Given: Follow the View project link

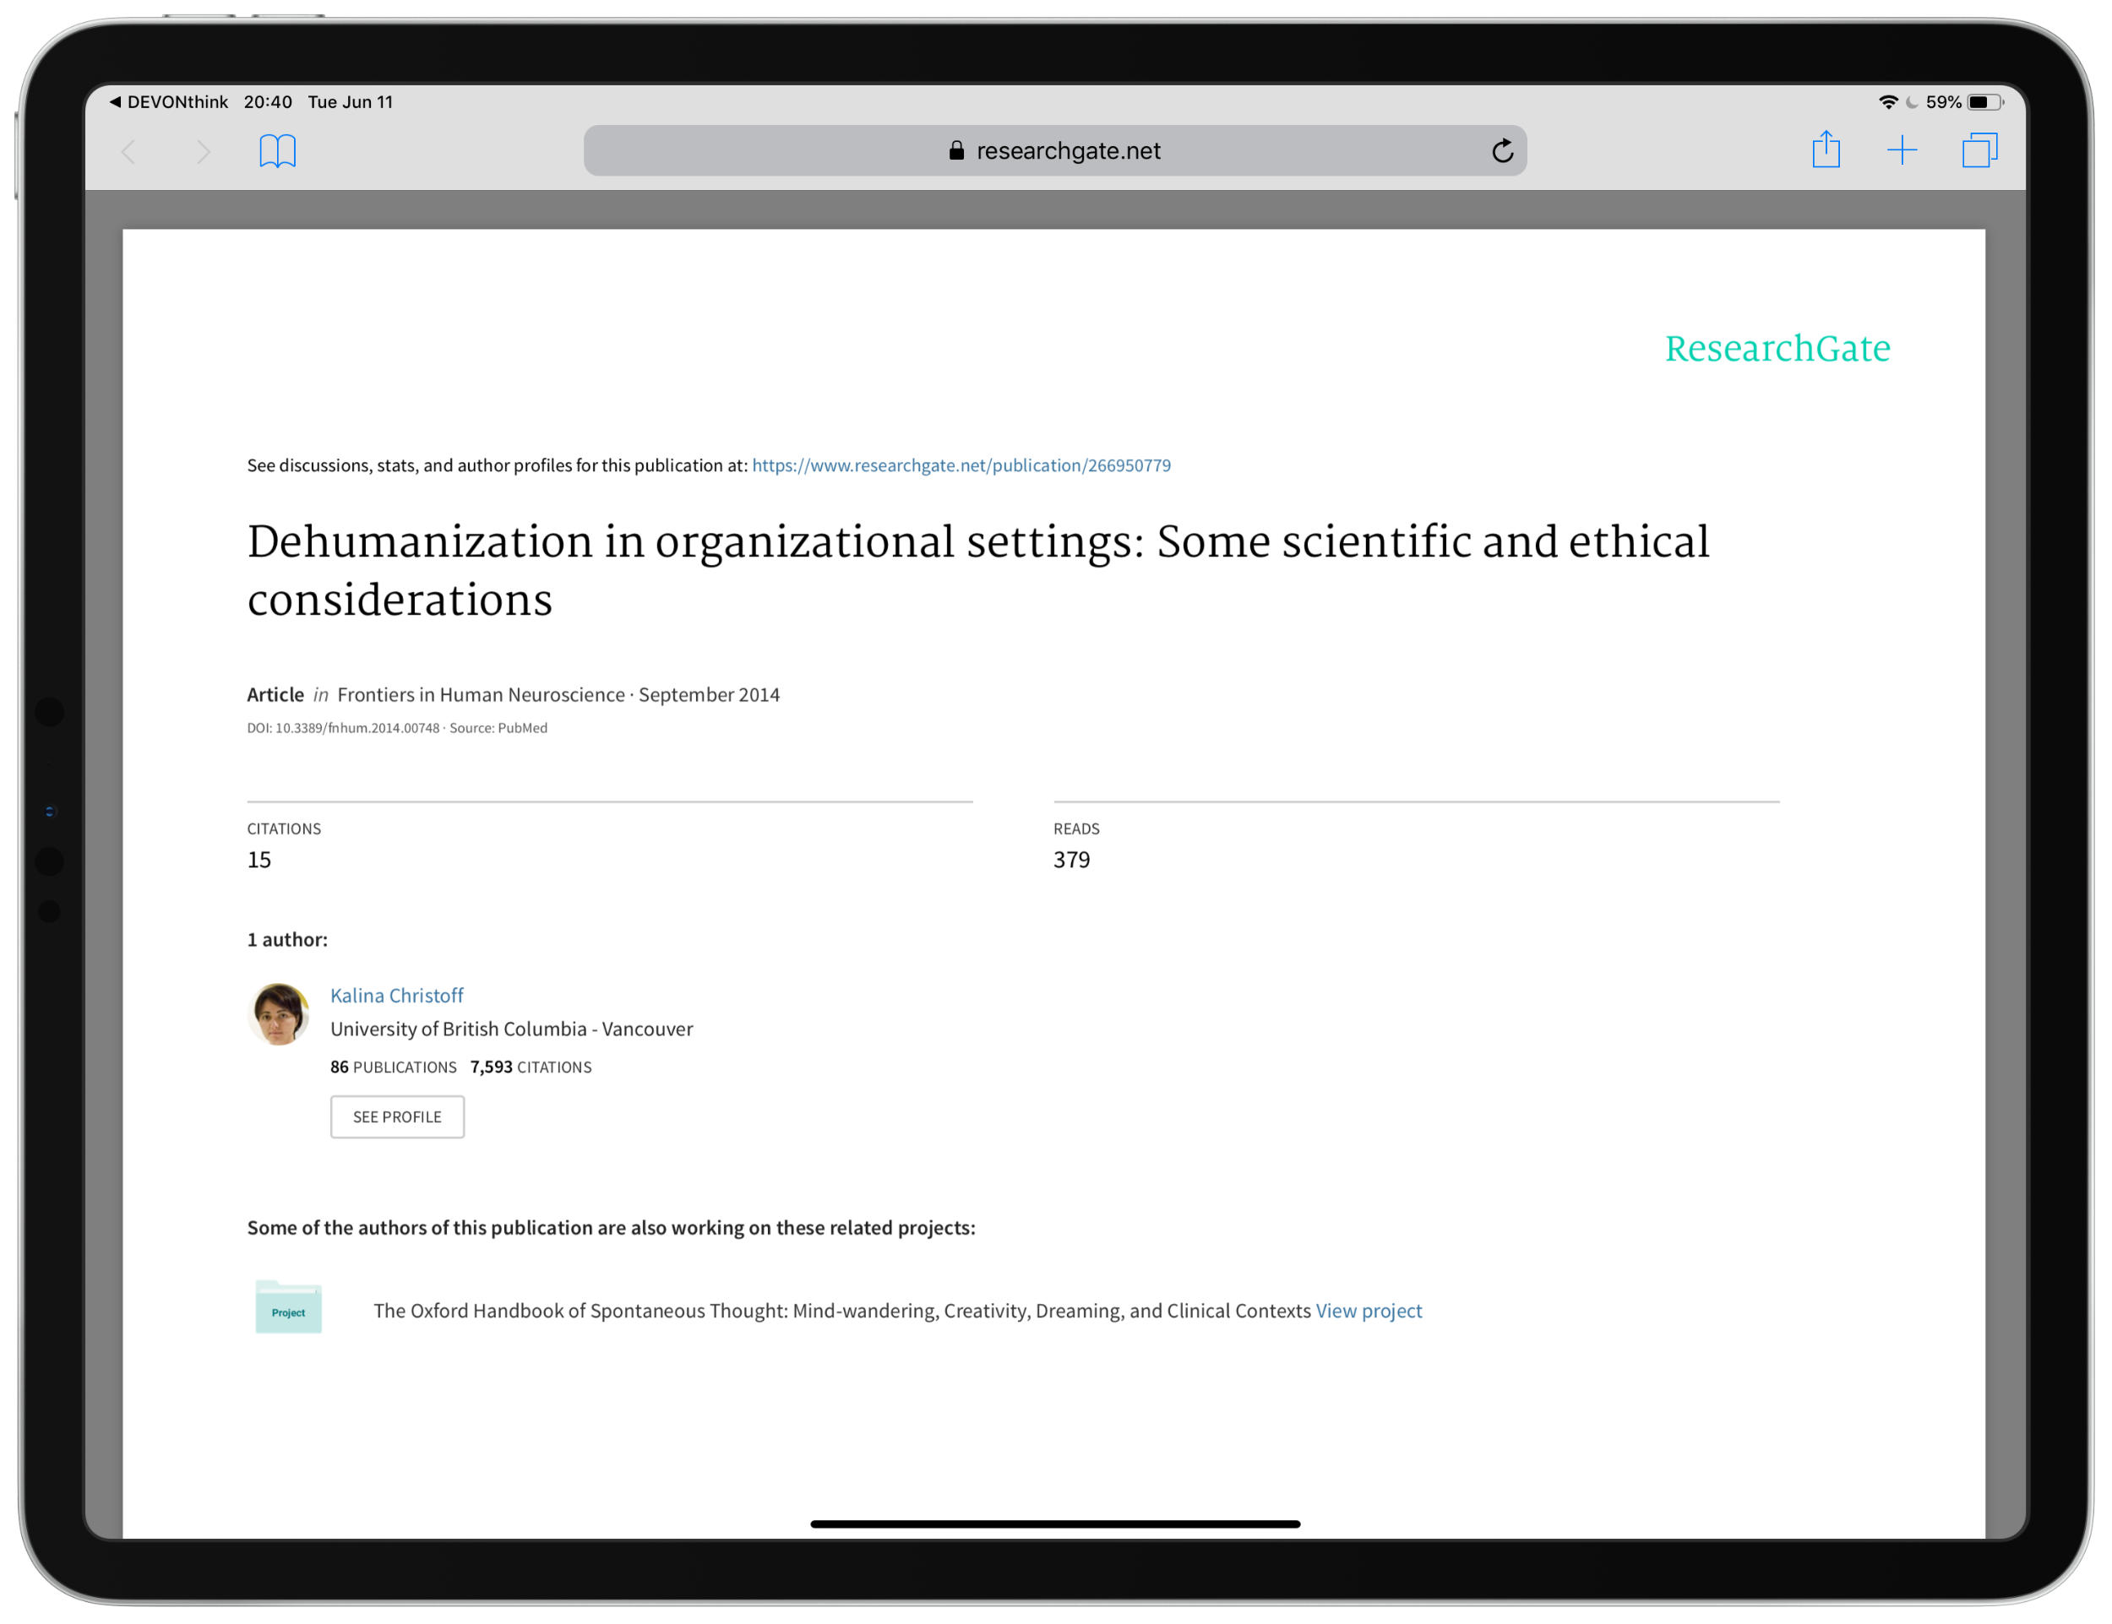Looking at the screenshot, I should click(1369, 1310).
